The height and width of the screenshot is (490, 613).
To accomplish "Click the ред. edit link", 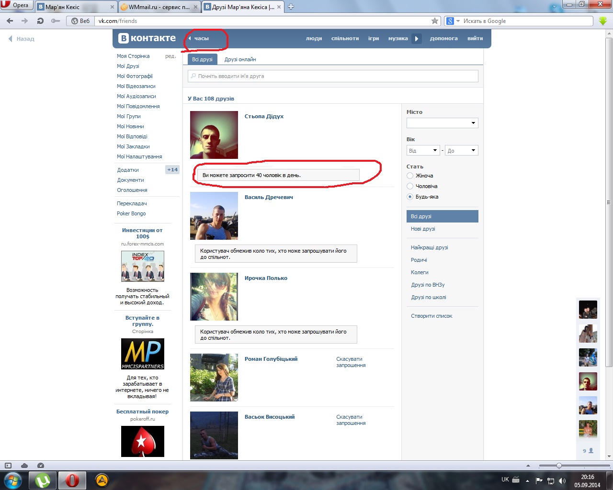I will pyautogui.click(x=170, y=56).
